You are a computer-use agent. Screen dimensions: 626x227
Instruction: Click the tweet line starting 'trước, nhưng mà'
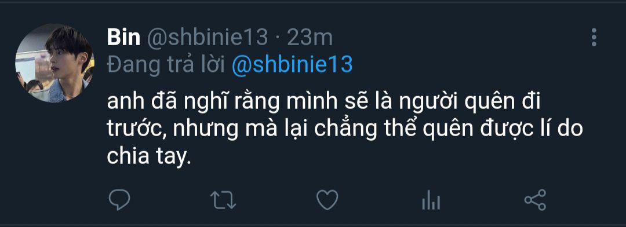(345, 130)
